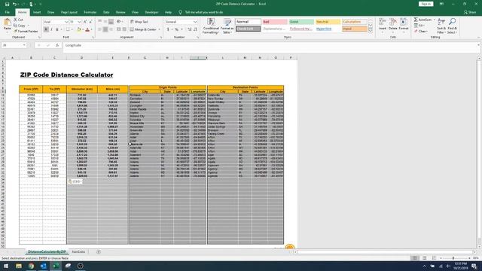Adjust the zoom slider in status bar

coord(453,258)
